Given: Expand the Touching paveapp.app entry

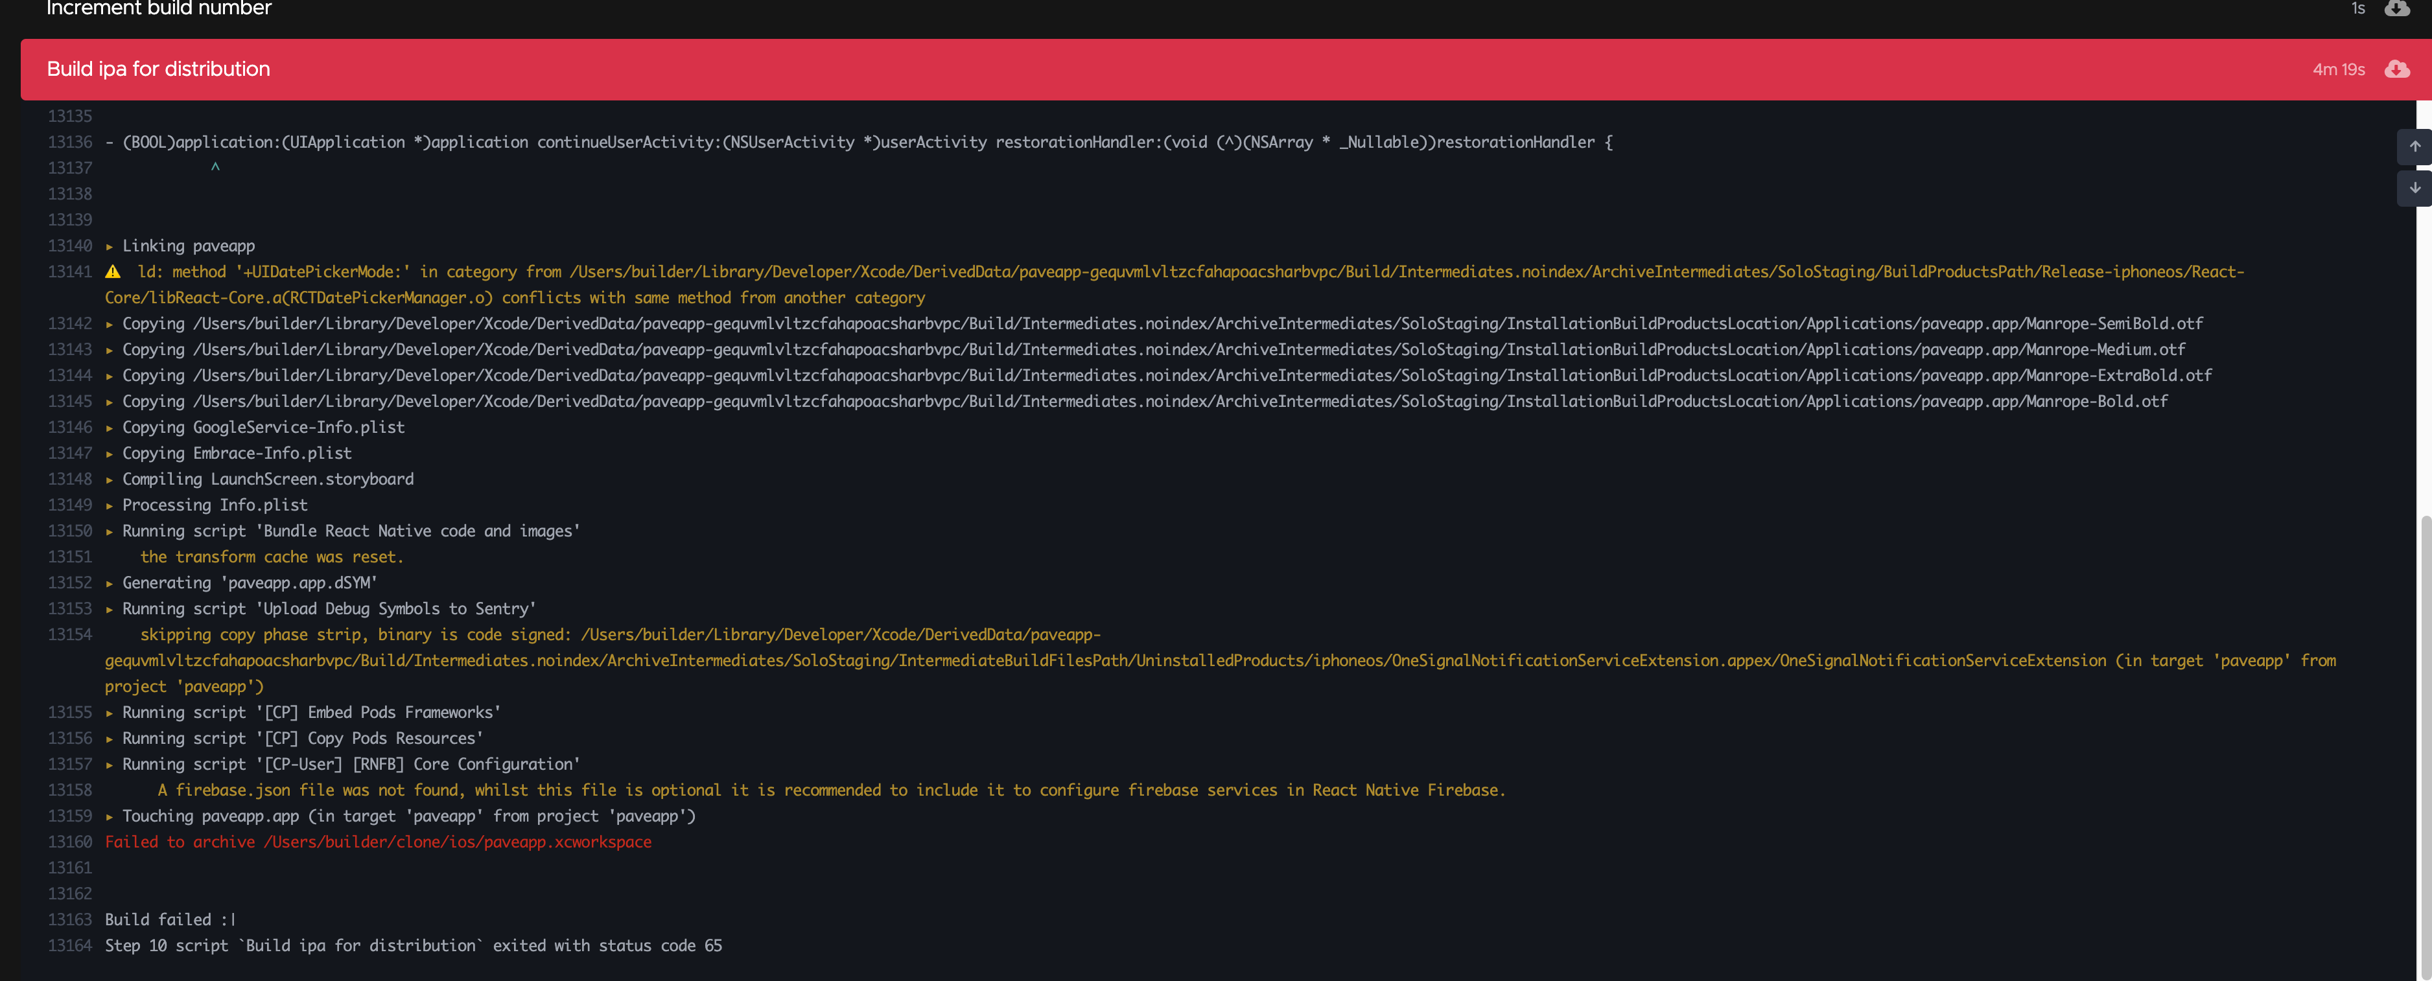Looking at the screenshot, I should point(110,816).
